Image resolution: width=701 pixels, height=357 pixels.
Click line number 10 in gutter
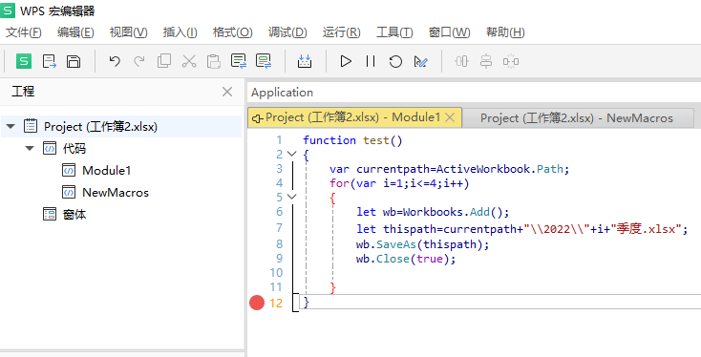pos(276,273)
